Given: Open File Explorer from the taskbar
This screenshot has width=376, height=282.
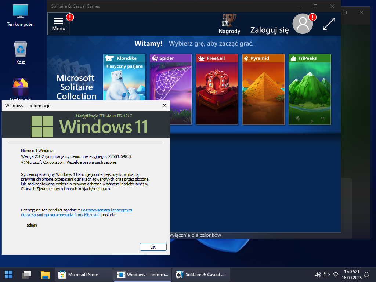Looking at the screenshot, I should click(x=45, y=275).
